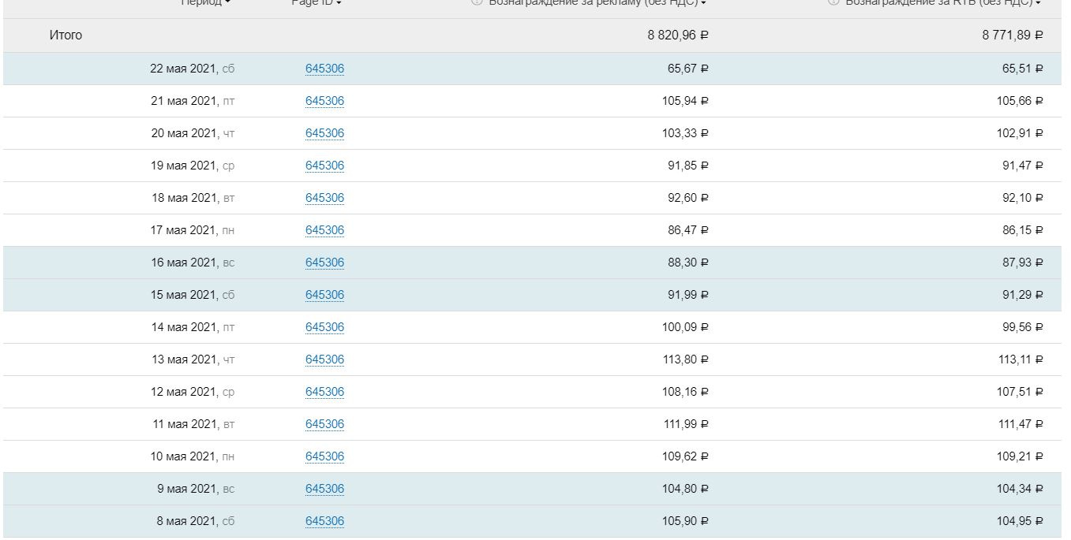The height and width of the screenshot is (540, 1071).
Task: Select RTB reward value '65,51 ₽'
Action: pyautogui.click(x=1023, y=69)
